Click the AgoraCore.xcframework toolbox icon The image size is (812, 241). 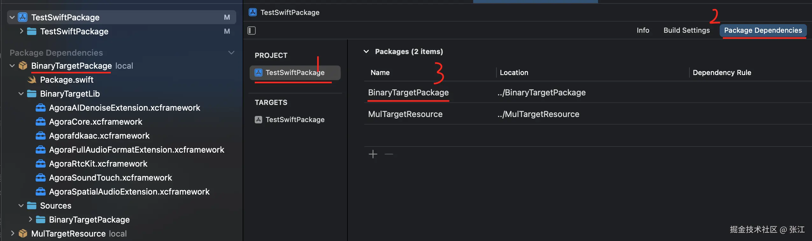pyautogui.click(x=40, y=122)
